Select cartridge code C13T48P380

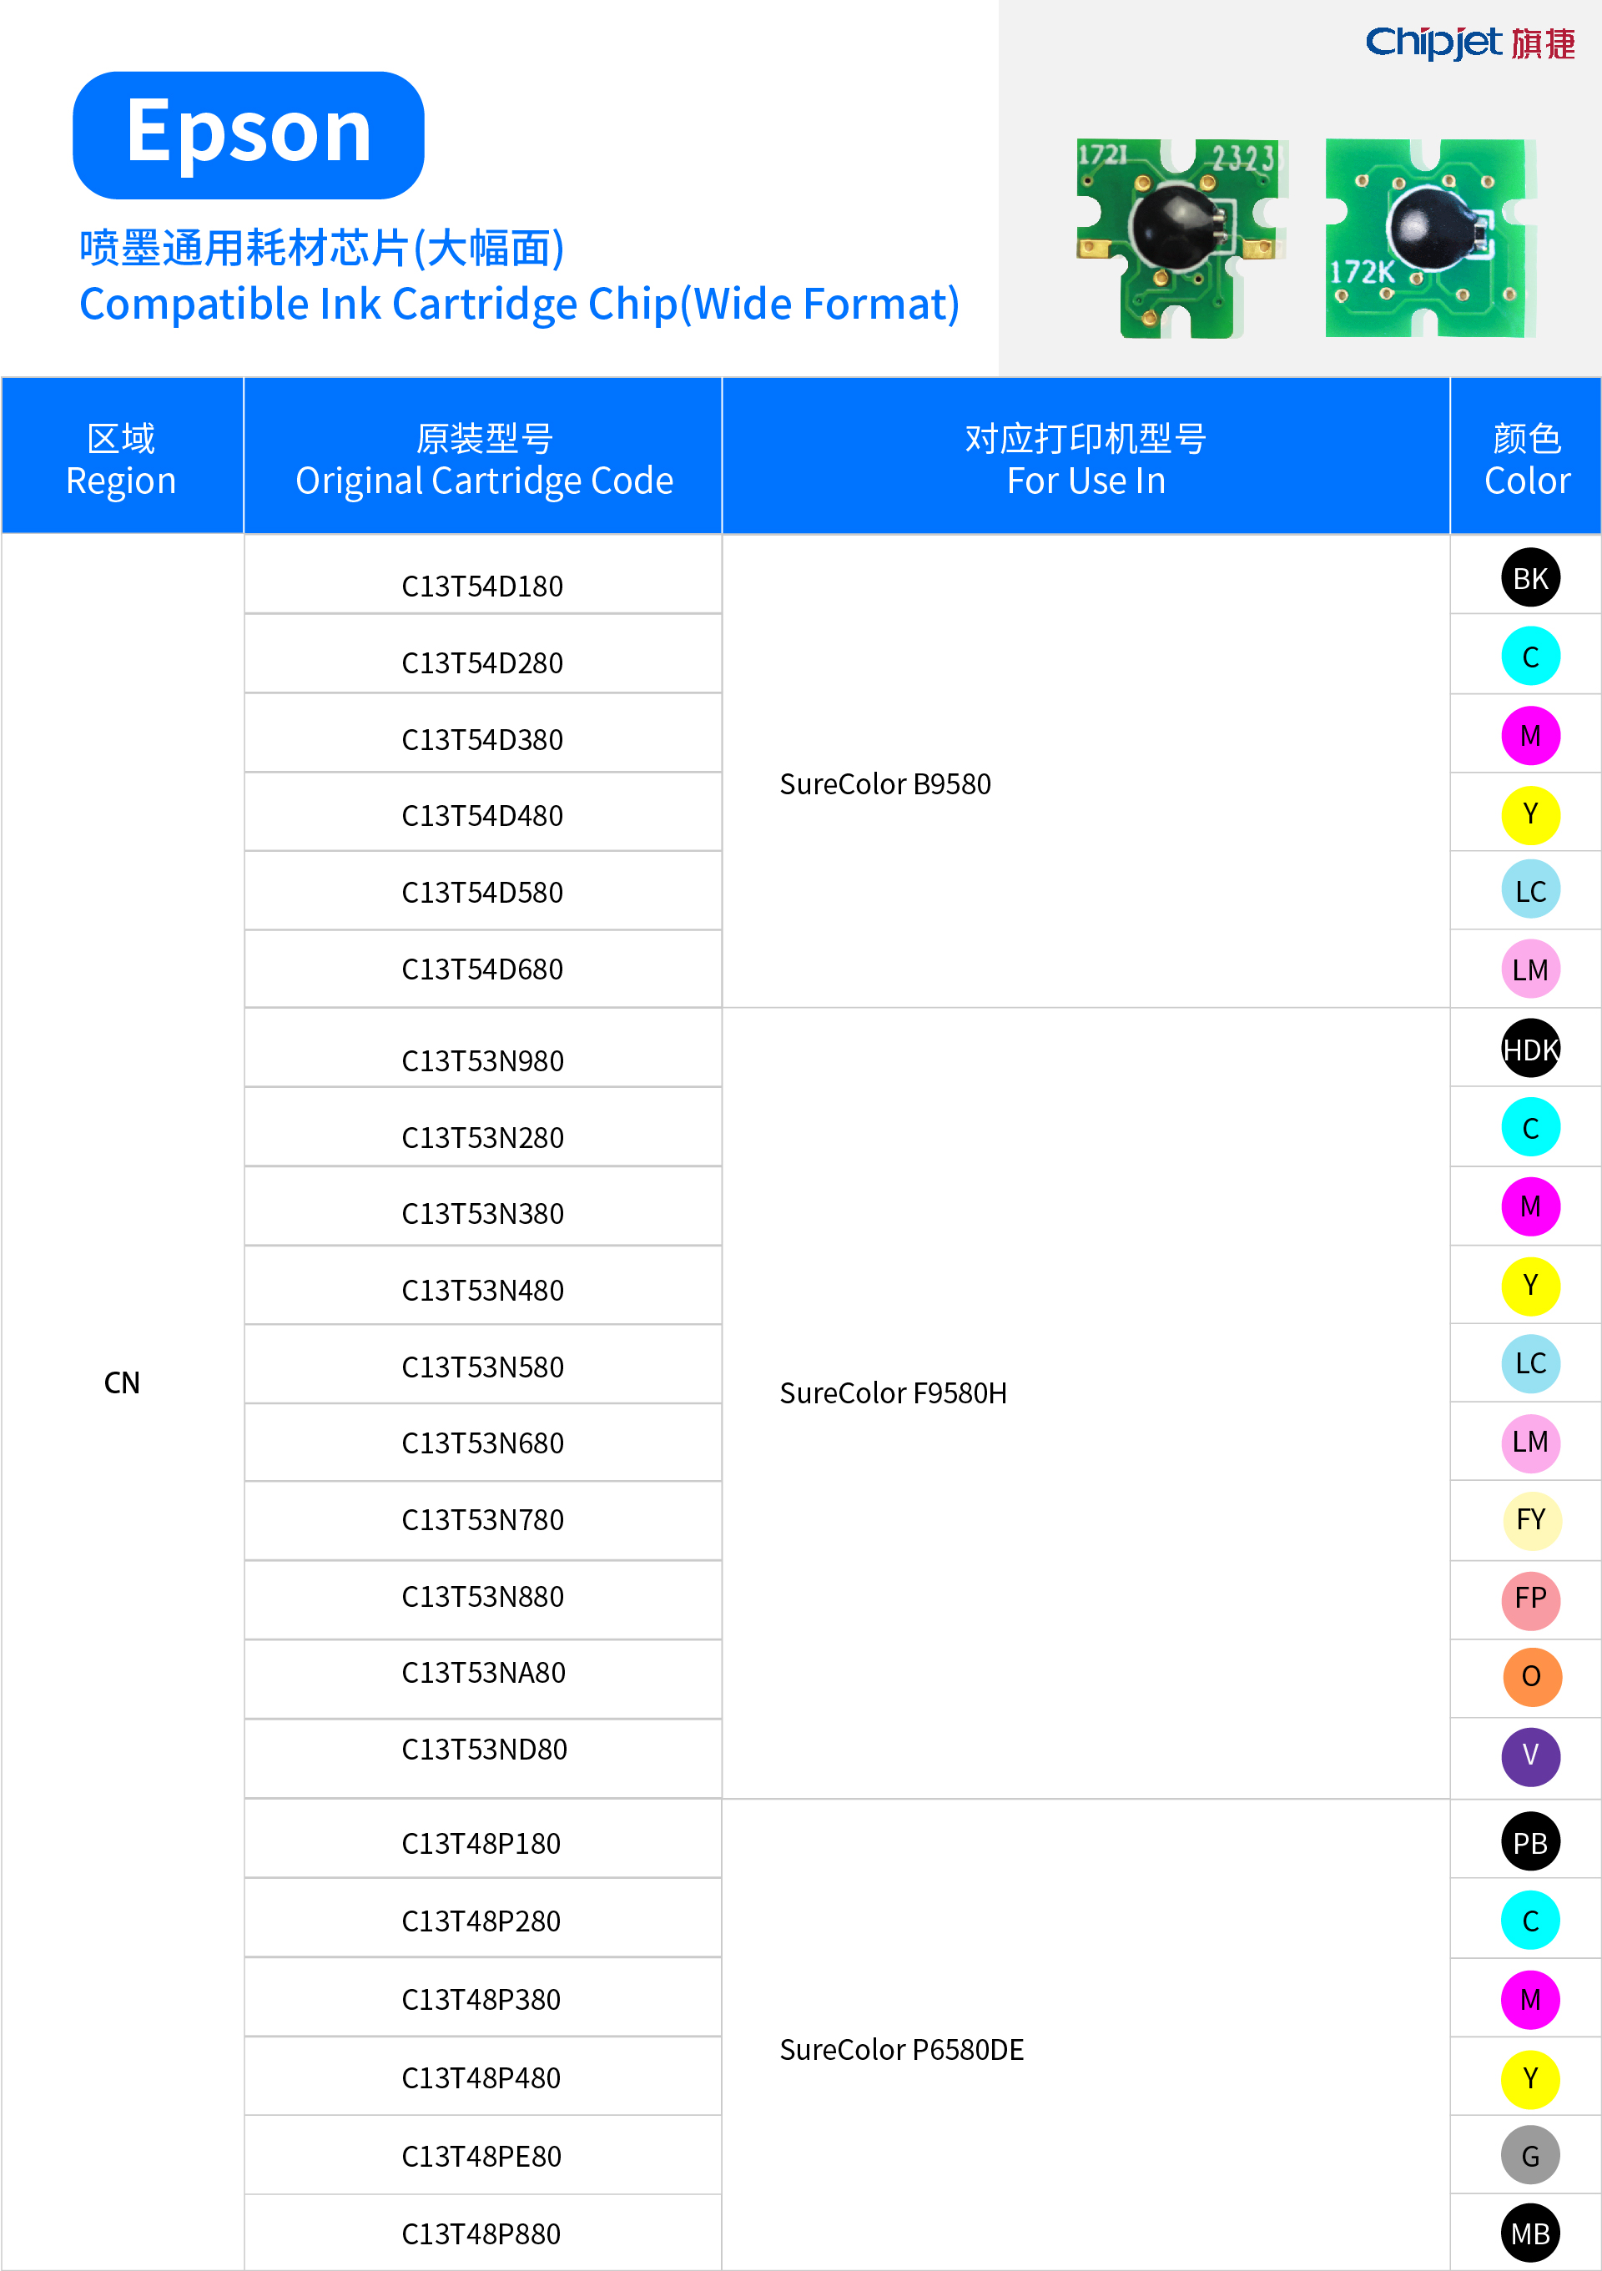tap(481, 2000)
